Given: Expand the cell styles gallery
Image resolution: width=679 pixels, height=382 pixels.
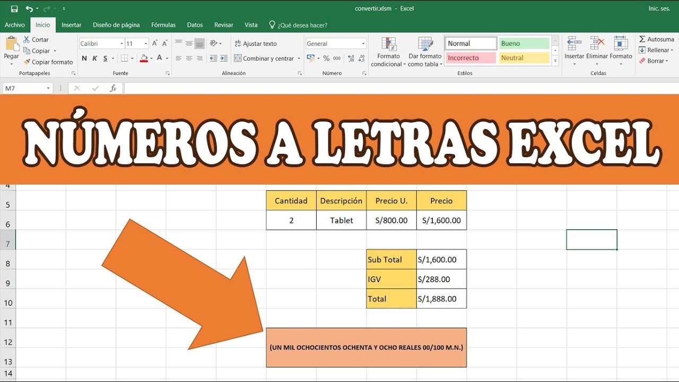Looking at the screenshot, I should (x=555, y=62).
